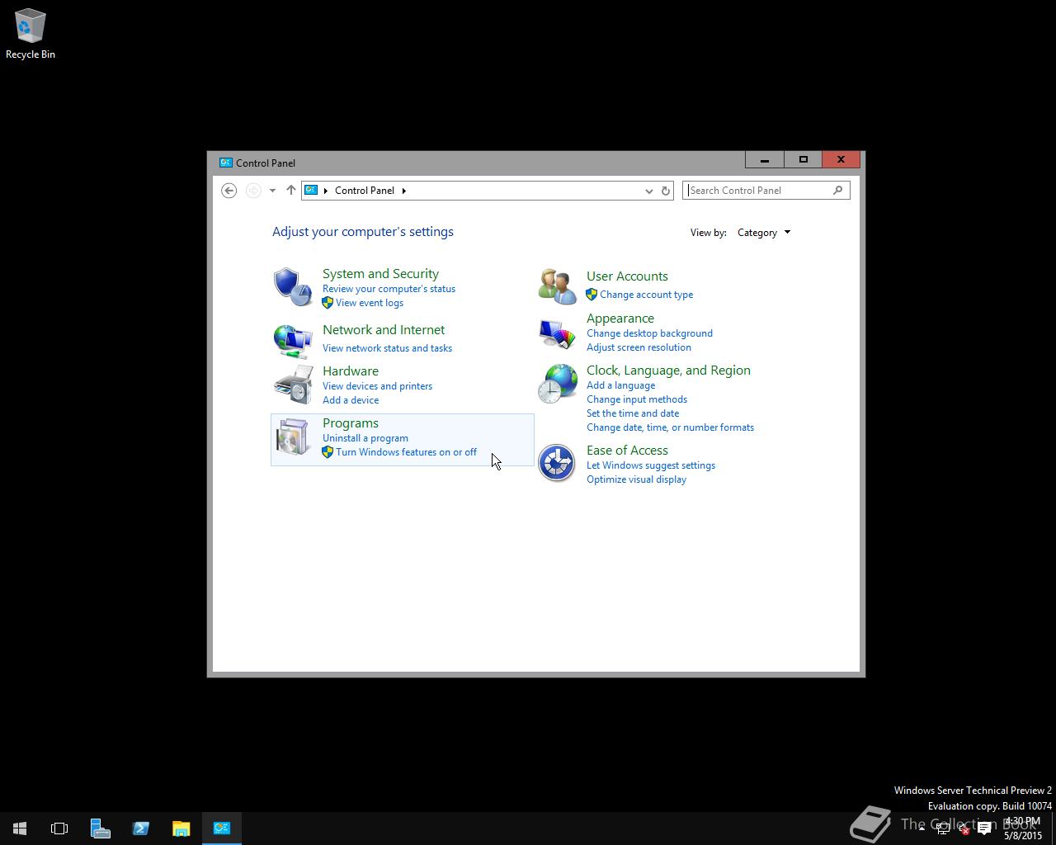Open the View by Category dropdown
This screenshot has width=1056, height=845.
point(764,233)
